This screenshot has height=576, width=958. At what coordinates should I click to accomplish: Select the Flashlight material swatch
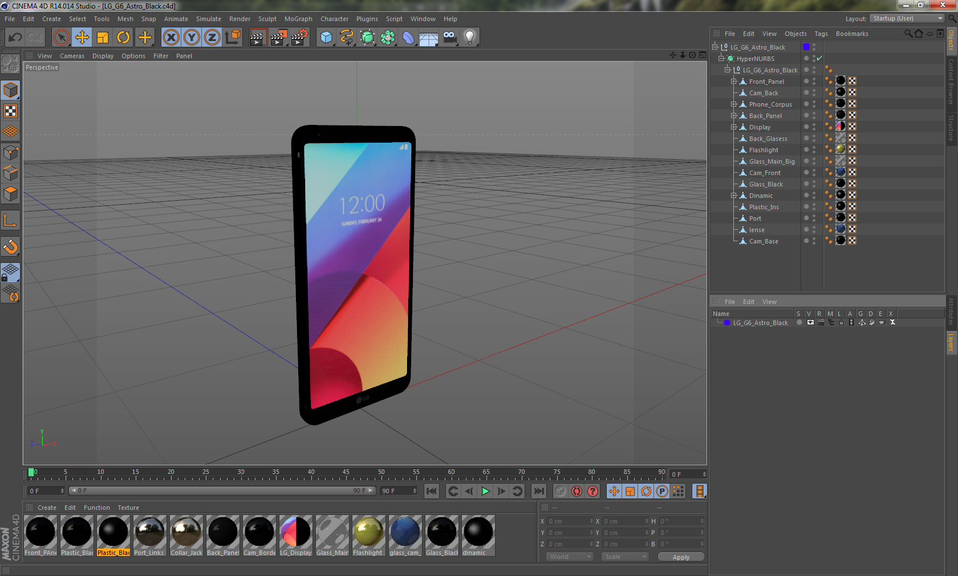pos(368,536)
